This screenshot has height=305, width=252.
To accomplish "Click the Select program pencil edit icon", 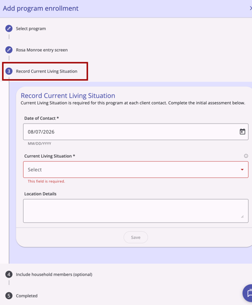I will tap(9, 29).
